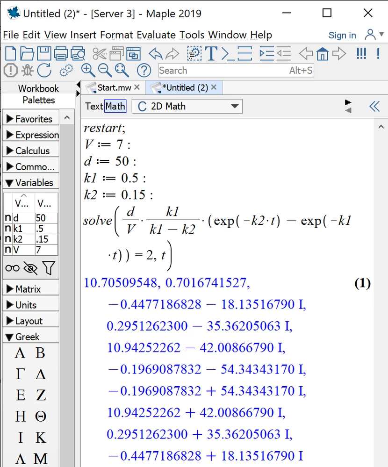
Task: Restart the Maple server with circular arrow icon
Action: tap(44, 71)
